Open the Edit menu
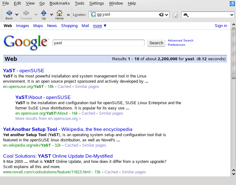The width and height of the screenshot is (236, 185). point(17,3)
